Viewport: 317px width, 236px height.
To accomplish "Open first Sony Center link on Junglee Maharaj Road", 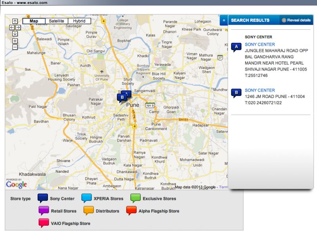I will [x=260, y=44].
